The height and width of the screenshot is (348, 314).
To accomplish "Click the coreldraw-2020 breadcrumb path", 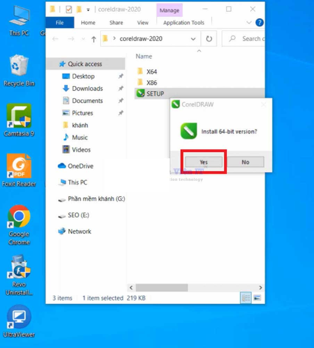I will click(x=141, y=39).
